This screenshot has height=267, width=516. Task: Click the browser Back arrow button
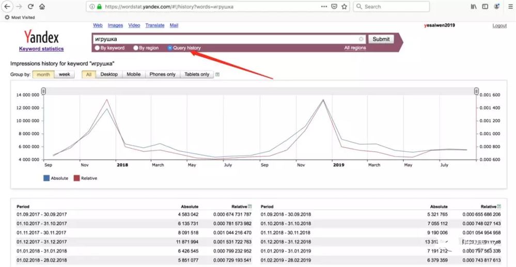(x=6, y=6)
